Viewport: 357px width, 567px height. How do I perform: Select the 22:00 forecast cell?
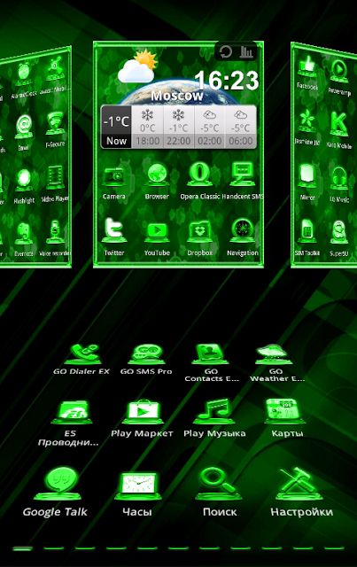(x=179, y=127)
